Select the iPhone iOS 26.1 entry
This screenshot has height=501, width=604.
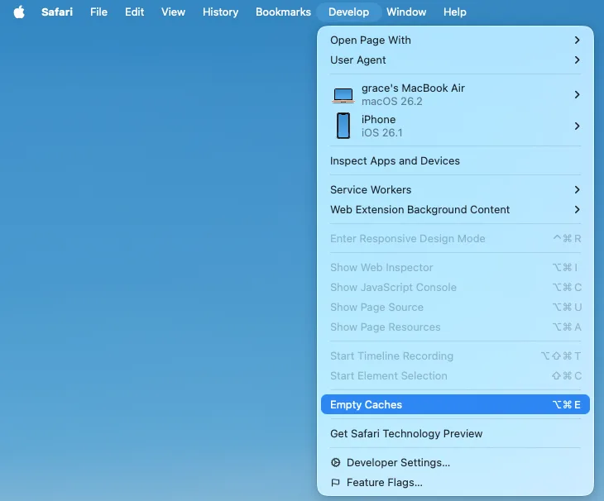tap(455, 126)
